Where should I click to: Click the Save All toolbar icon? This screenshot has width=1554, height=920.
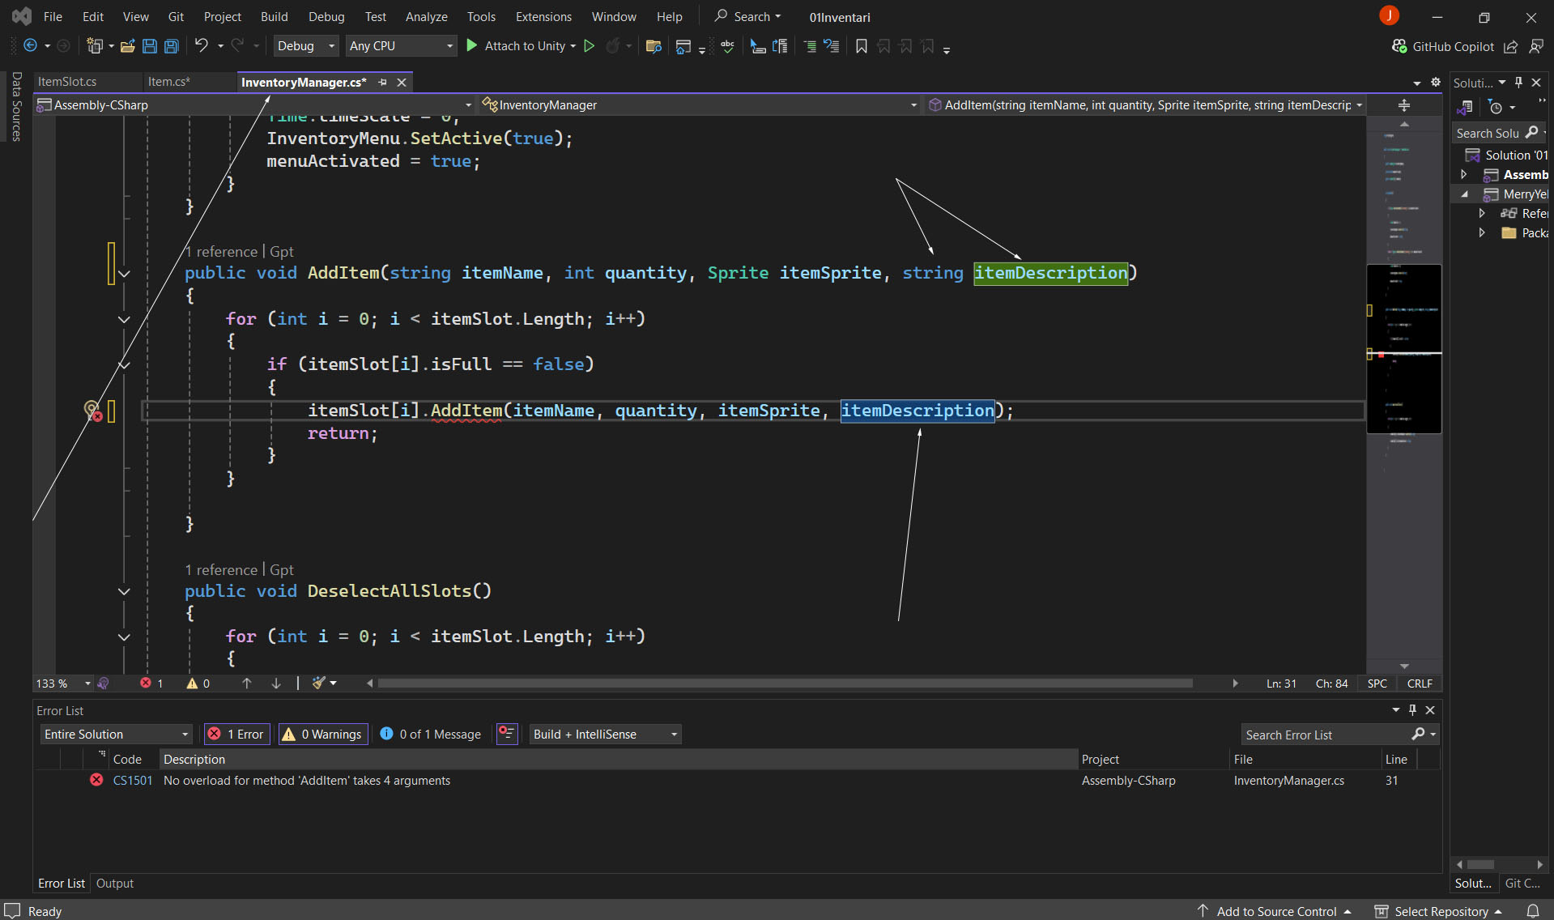(x=172, y=46)
